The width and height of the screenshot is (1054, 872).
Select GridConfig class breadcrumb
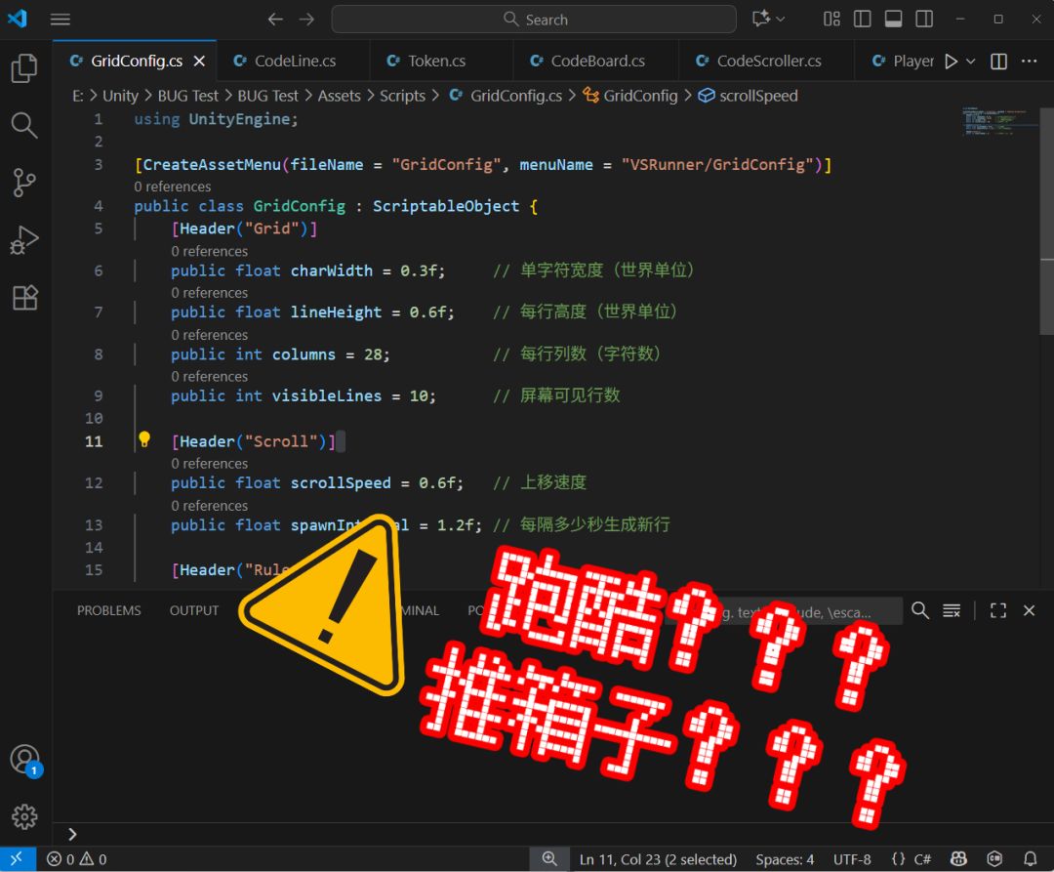(x=630, y=96)
